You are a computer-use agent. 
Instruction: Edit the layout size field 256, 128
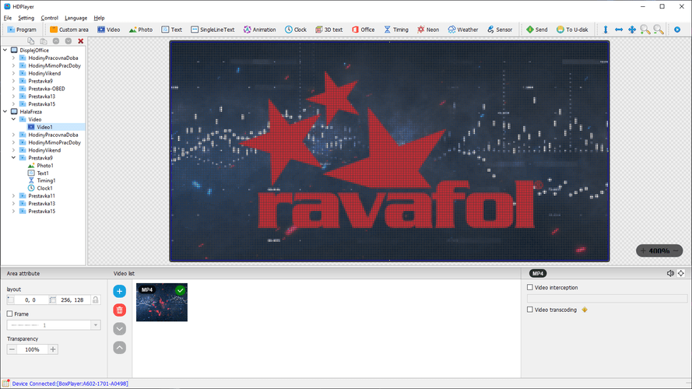[72, 300]
